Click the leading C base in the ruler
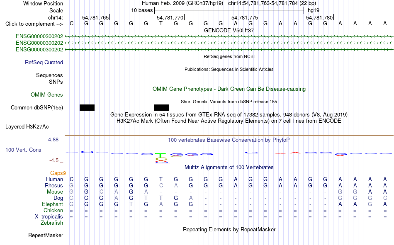Viewport: 394px width, 245px height. [72, 24]
